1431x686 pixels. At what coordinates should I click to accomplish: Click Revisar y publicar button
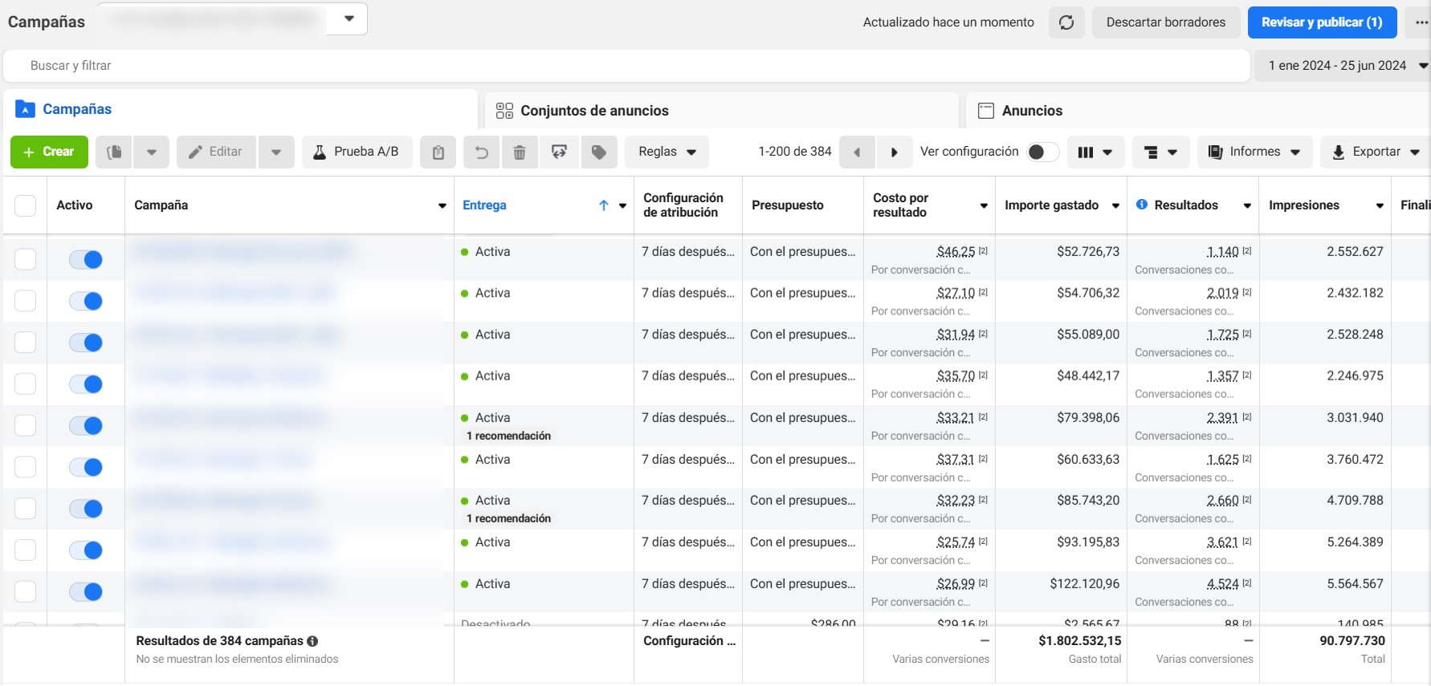(1321, 22)
